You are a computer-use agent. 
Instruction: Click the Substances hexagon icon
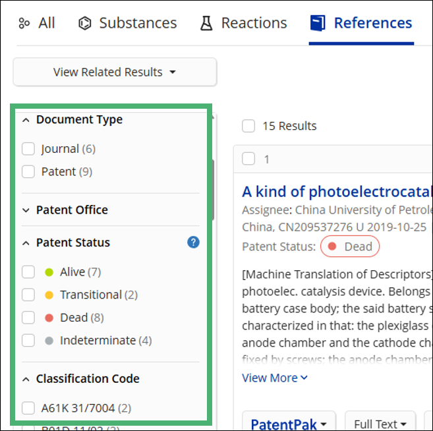click(85, 23)
